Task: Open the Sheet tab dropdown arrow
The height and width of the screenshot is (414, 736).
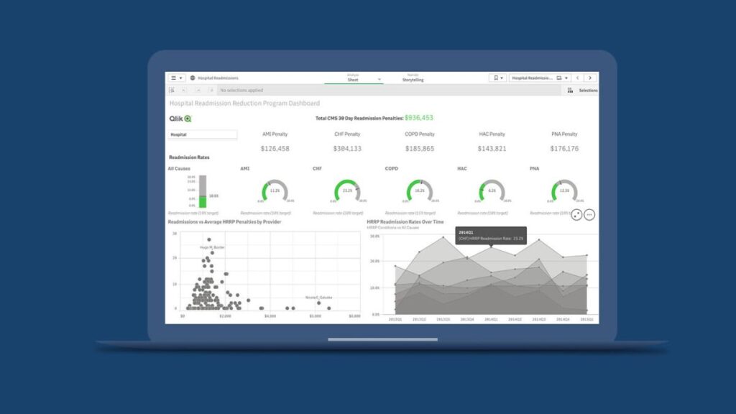Action: point(379,79)
